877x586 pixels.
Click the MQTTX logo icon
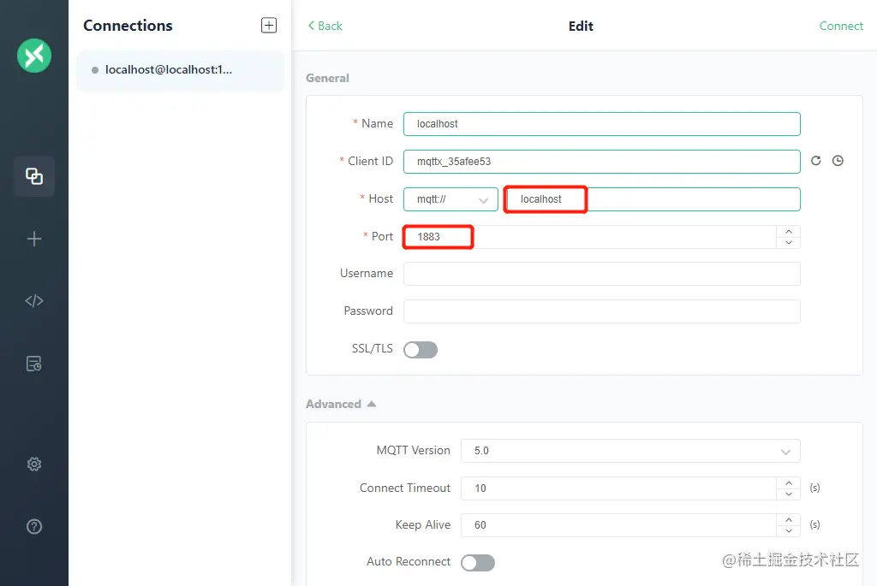[x=34, y=56]
